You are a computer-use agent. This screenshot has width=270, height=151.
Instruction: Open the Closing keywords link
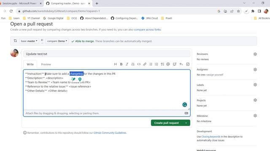[211, 137]
